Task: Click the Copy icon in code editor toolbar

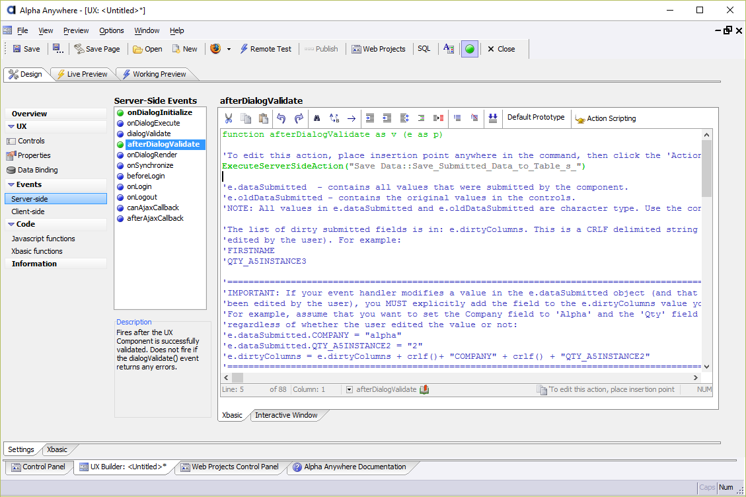Action: (246, 118)
